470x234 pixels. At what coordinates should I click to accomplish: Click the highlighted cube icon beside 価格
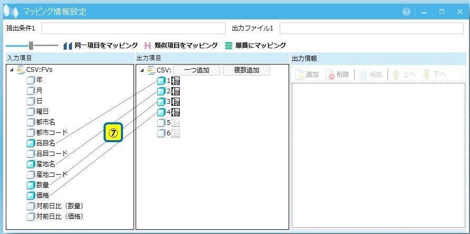tap(31, 195)
